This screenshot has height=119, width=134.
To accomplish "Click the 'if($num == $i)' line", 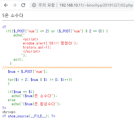I will tap(21, 92).
